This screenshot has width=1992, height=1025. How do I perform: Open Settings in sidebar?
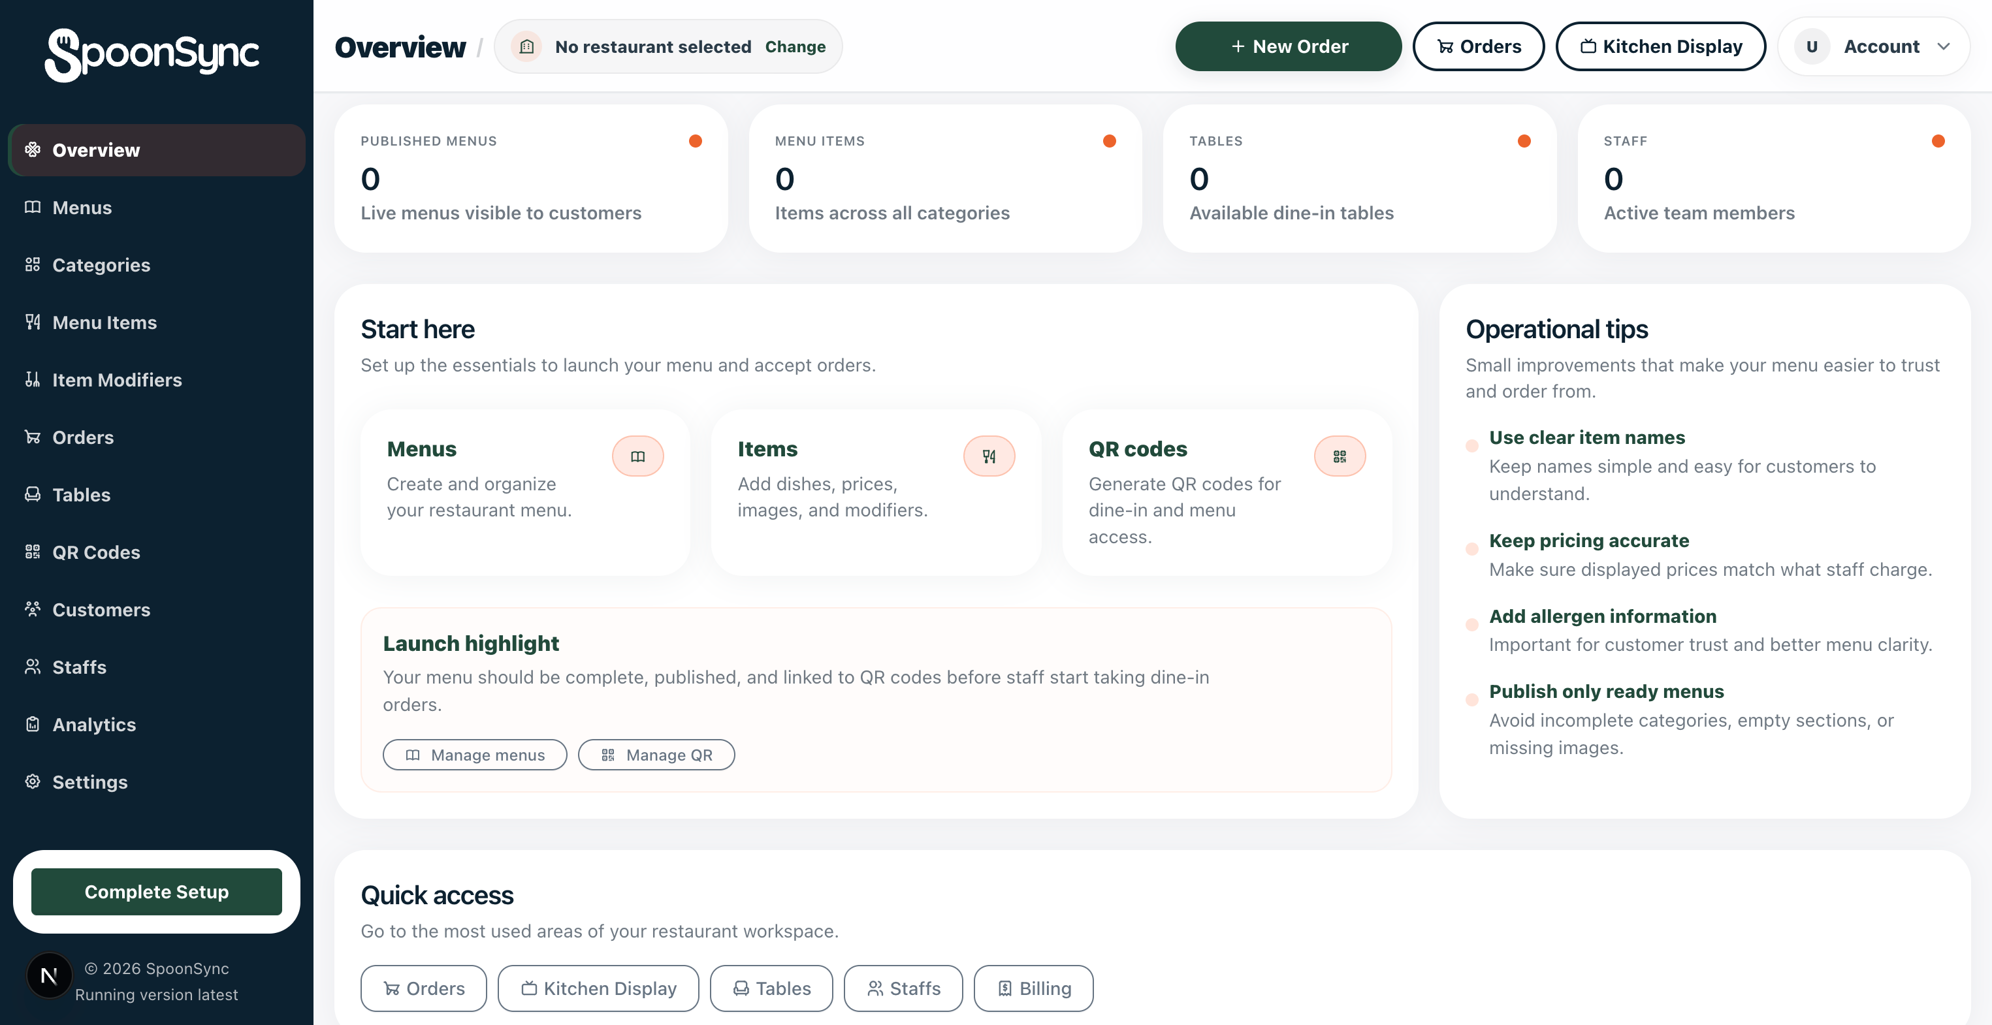[157, 781]
